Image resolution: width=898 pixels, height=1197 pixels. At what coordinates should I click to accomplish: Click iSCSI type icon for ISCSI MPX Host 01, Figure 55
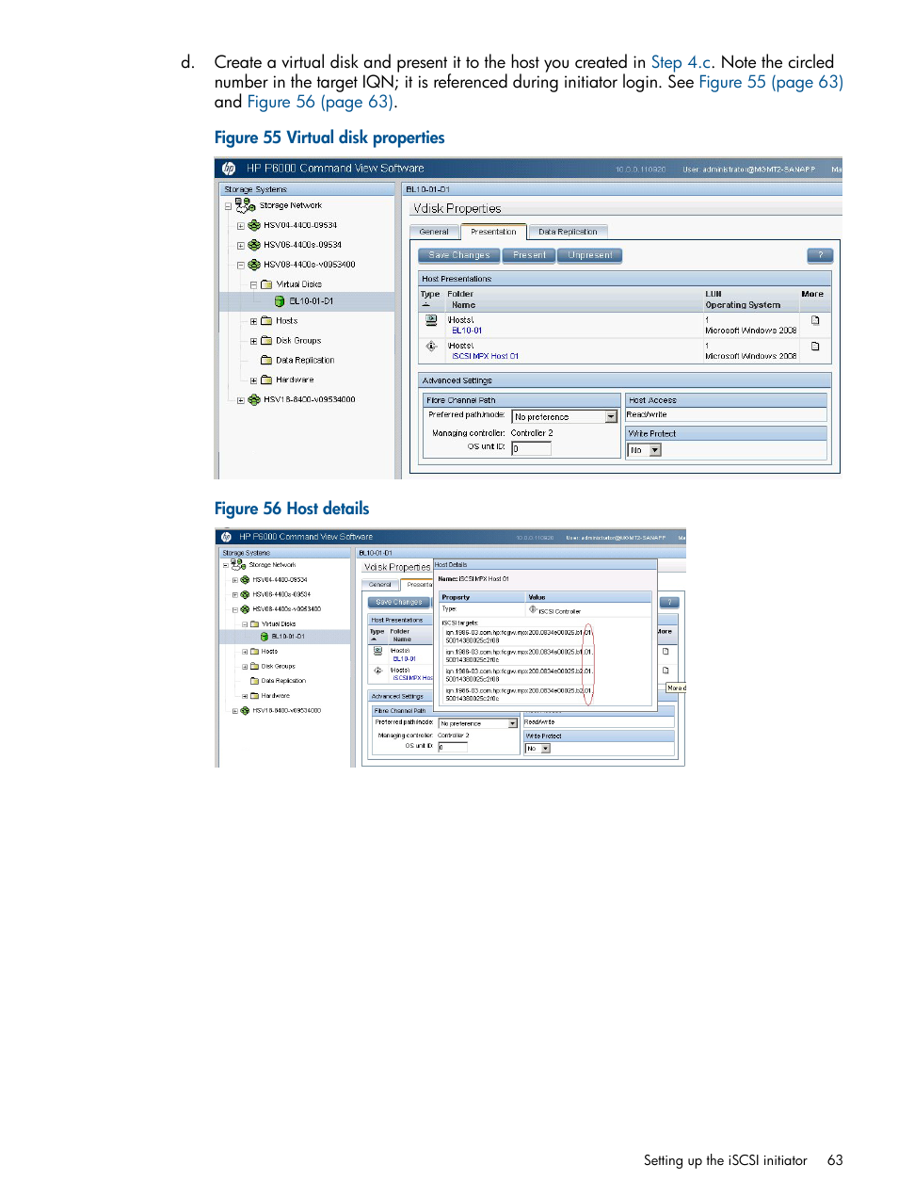431,347
